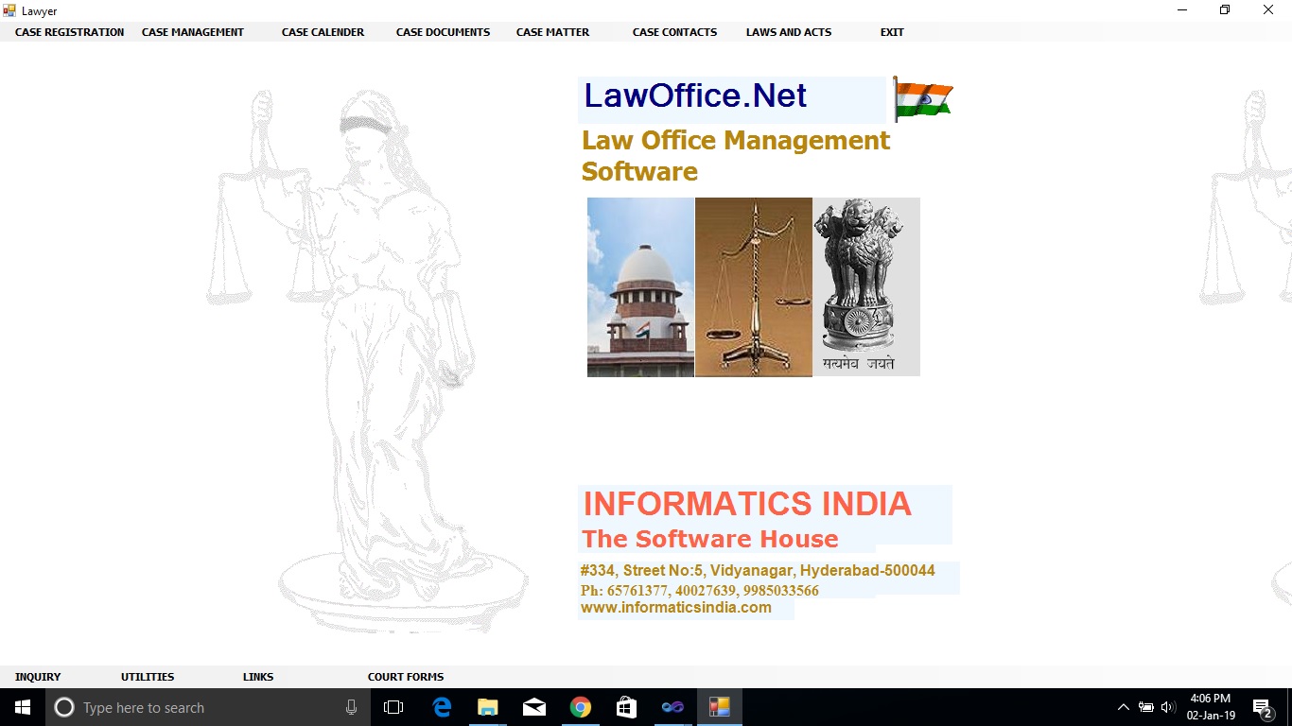This screenshot has width=1292, height=726.
Task: Click The Software House label
Action: [710, 539]
